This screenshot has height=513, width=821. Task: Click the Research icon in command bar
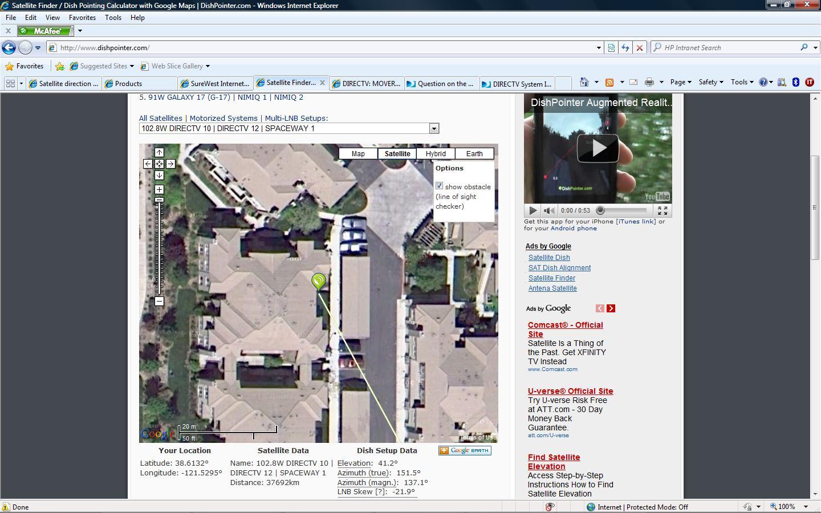[782, 82]
